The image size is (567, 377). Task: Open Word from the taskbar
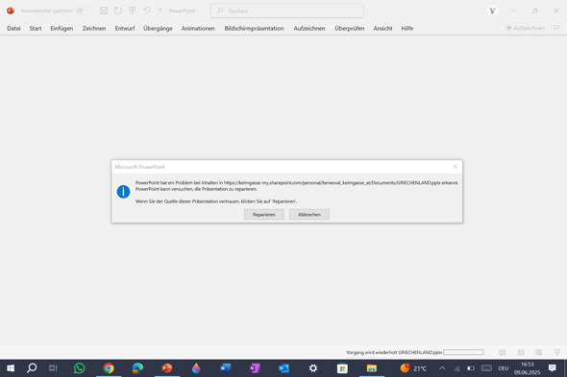[x=226, y=368]
